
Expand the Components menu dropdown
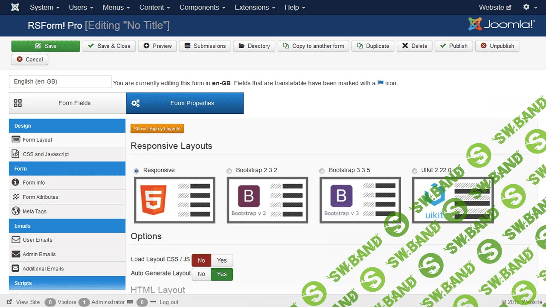[x=199, y=7]
